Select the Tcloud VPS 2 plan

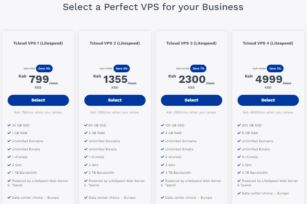tap(115, 100)
